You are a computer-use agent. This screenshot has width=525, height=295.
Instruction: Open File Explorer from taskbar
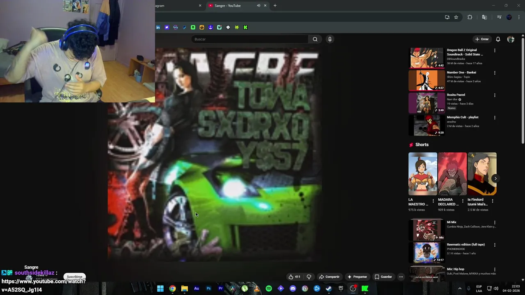185,288
